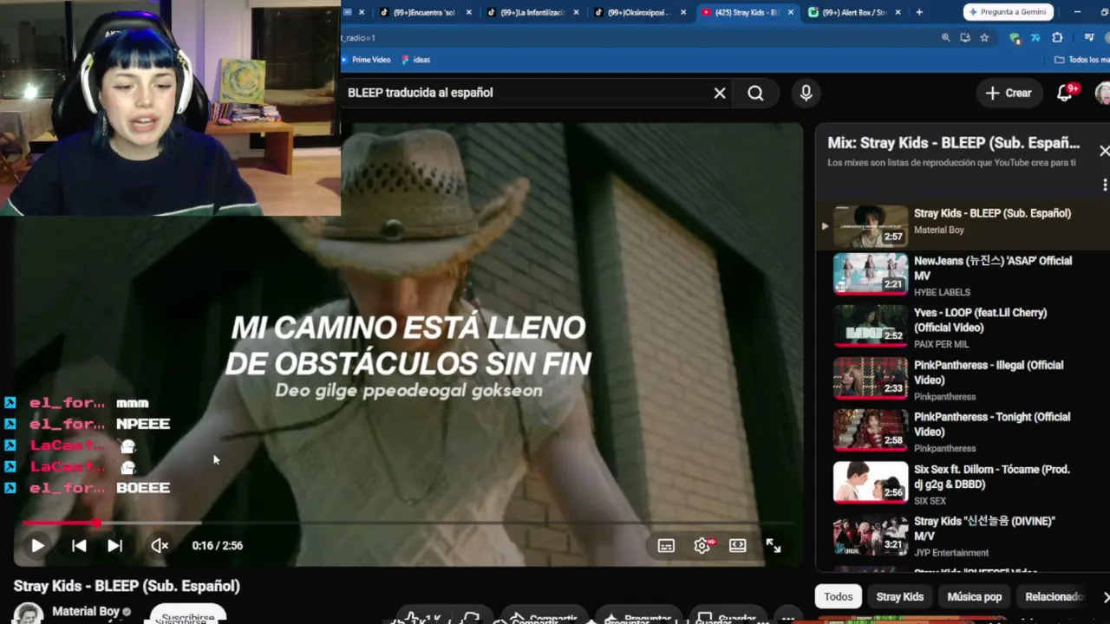
Task: Open the user account avatar
Action: [1103, 93]
